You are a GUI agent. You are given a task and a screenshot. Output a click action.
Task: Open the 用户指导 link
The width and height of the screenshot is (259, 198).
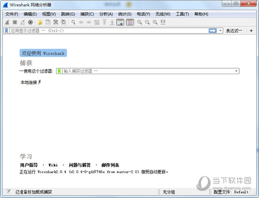(29, 165)
